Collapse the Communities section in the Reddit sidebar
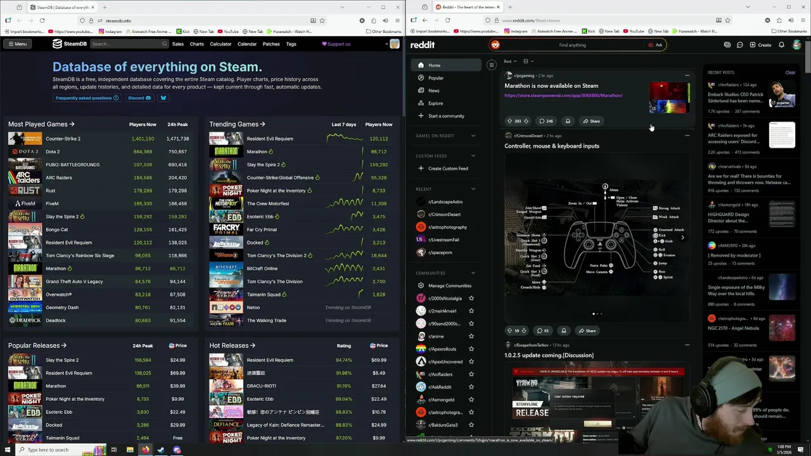This screenshot has width=811, height=456. [473, 273]
